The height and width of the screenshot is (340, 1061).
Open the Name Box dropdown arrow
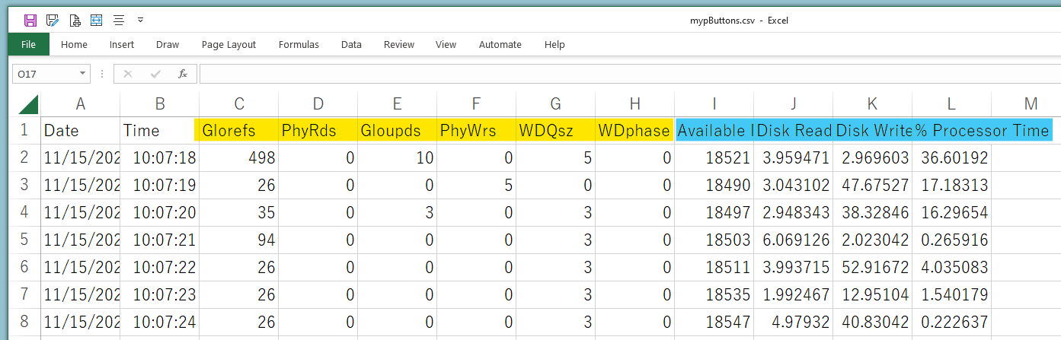click(83, 74)
